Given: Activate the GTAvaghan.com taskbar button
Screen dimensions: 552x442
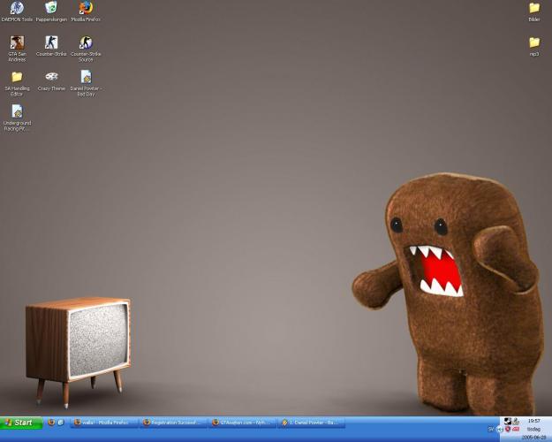Looking at the screenshot, I should [x=243, y=423].
